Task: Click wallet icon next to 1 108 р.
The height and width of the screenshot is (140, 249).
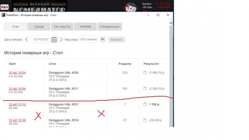Action: 145,104
